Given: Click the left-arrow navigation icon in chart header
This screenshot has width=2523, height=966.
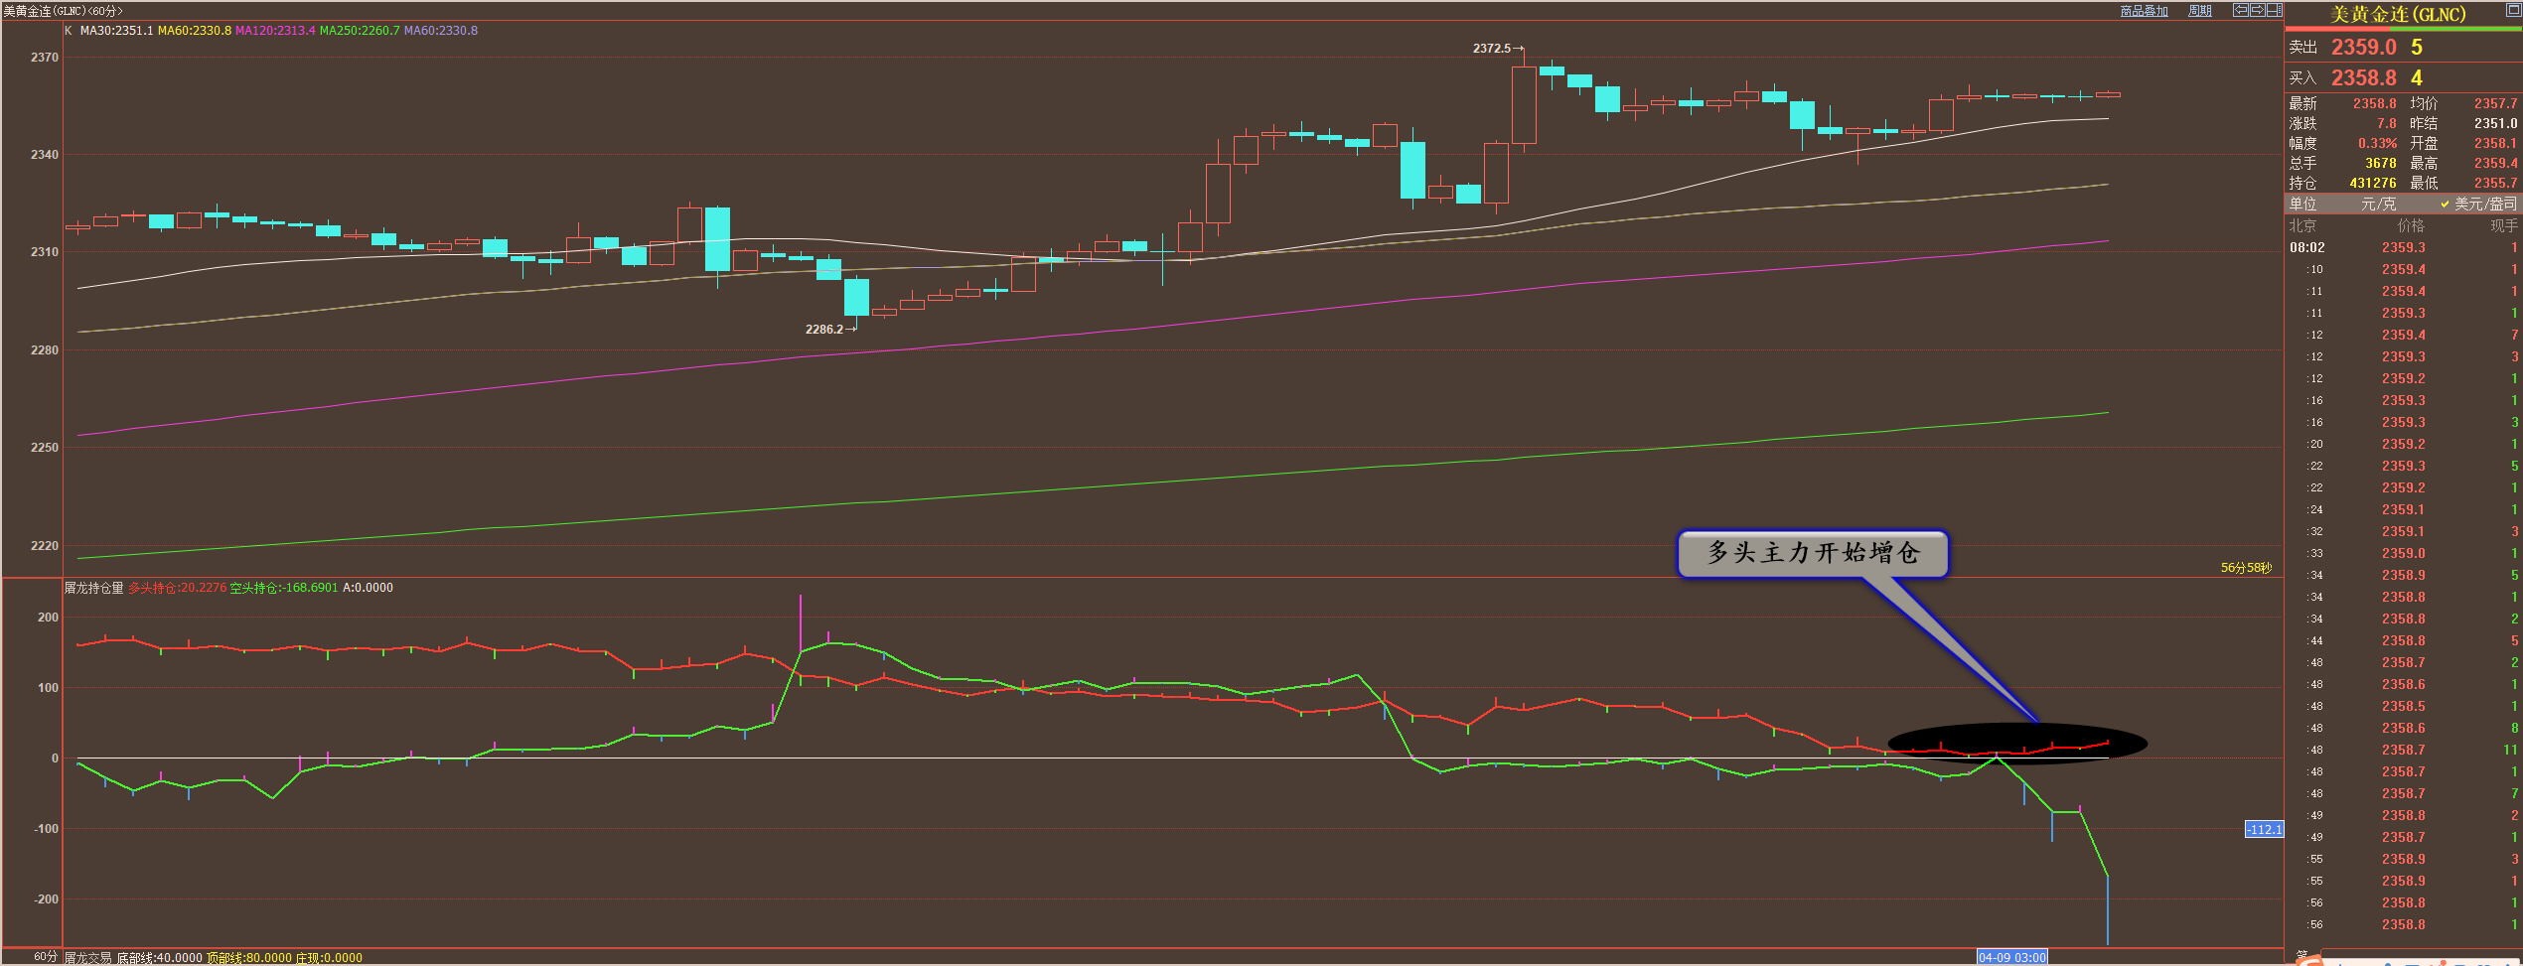Looking at the screenshot, I should tap(2241, 10).
